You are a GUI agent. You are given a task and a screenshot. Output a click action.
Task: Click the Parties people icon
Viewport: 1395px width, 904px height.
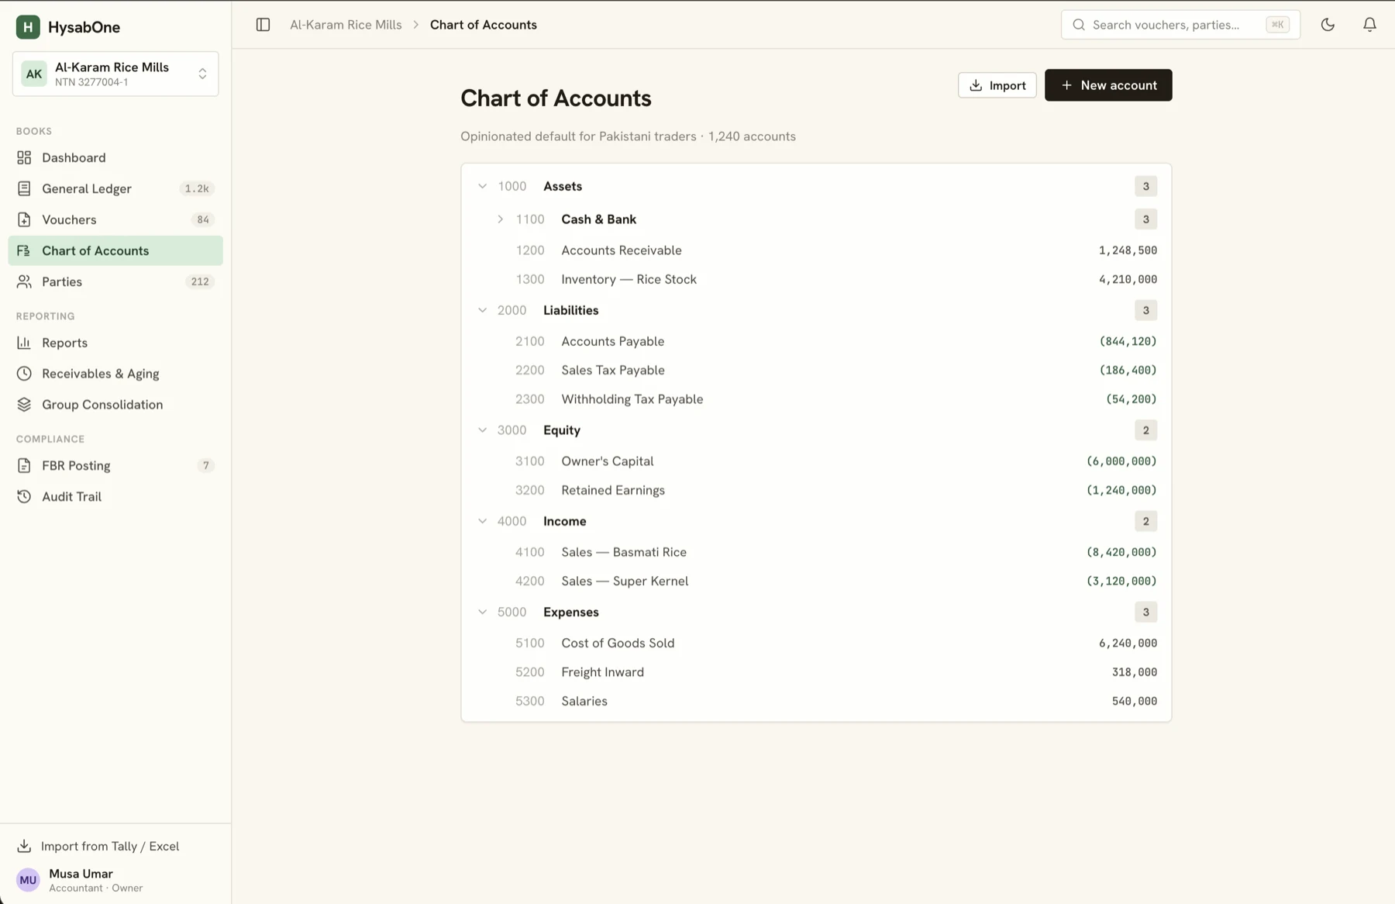pyautogui.click(x=24, y=281)
